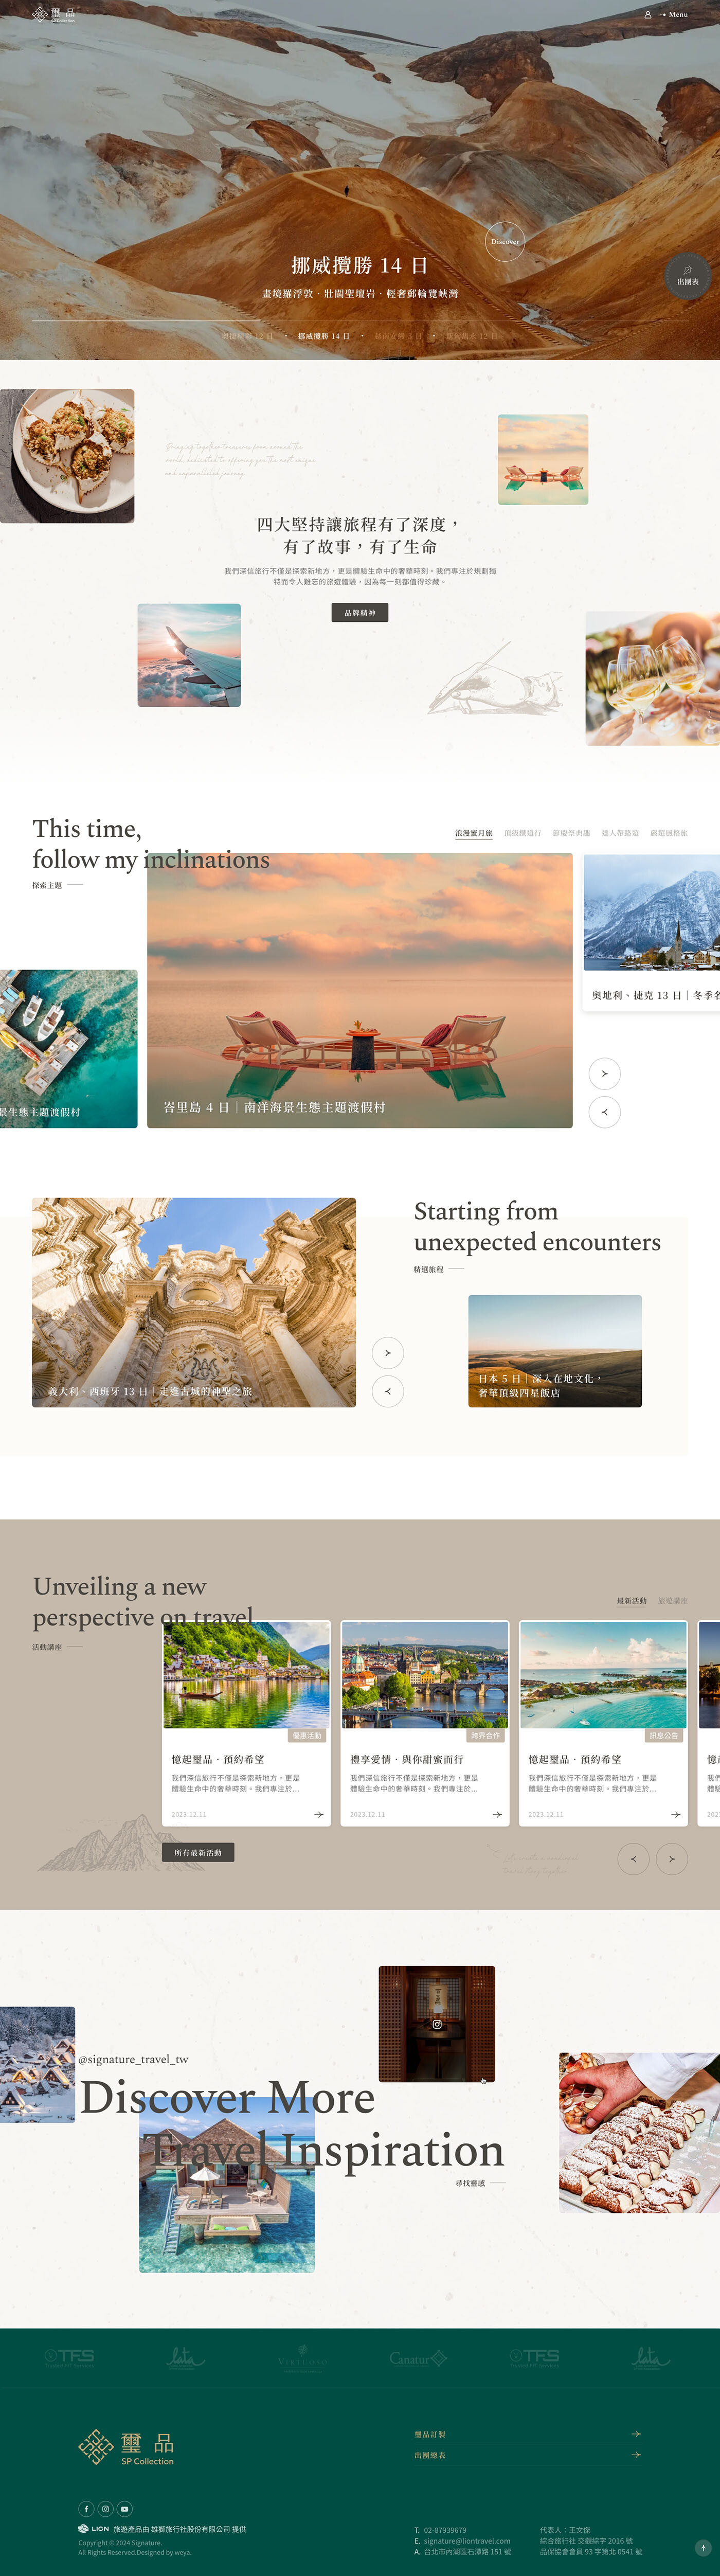Open the Japan 5-day trip thumbnail

click(555, 1351)
